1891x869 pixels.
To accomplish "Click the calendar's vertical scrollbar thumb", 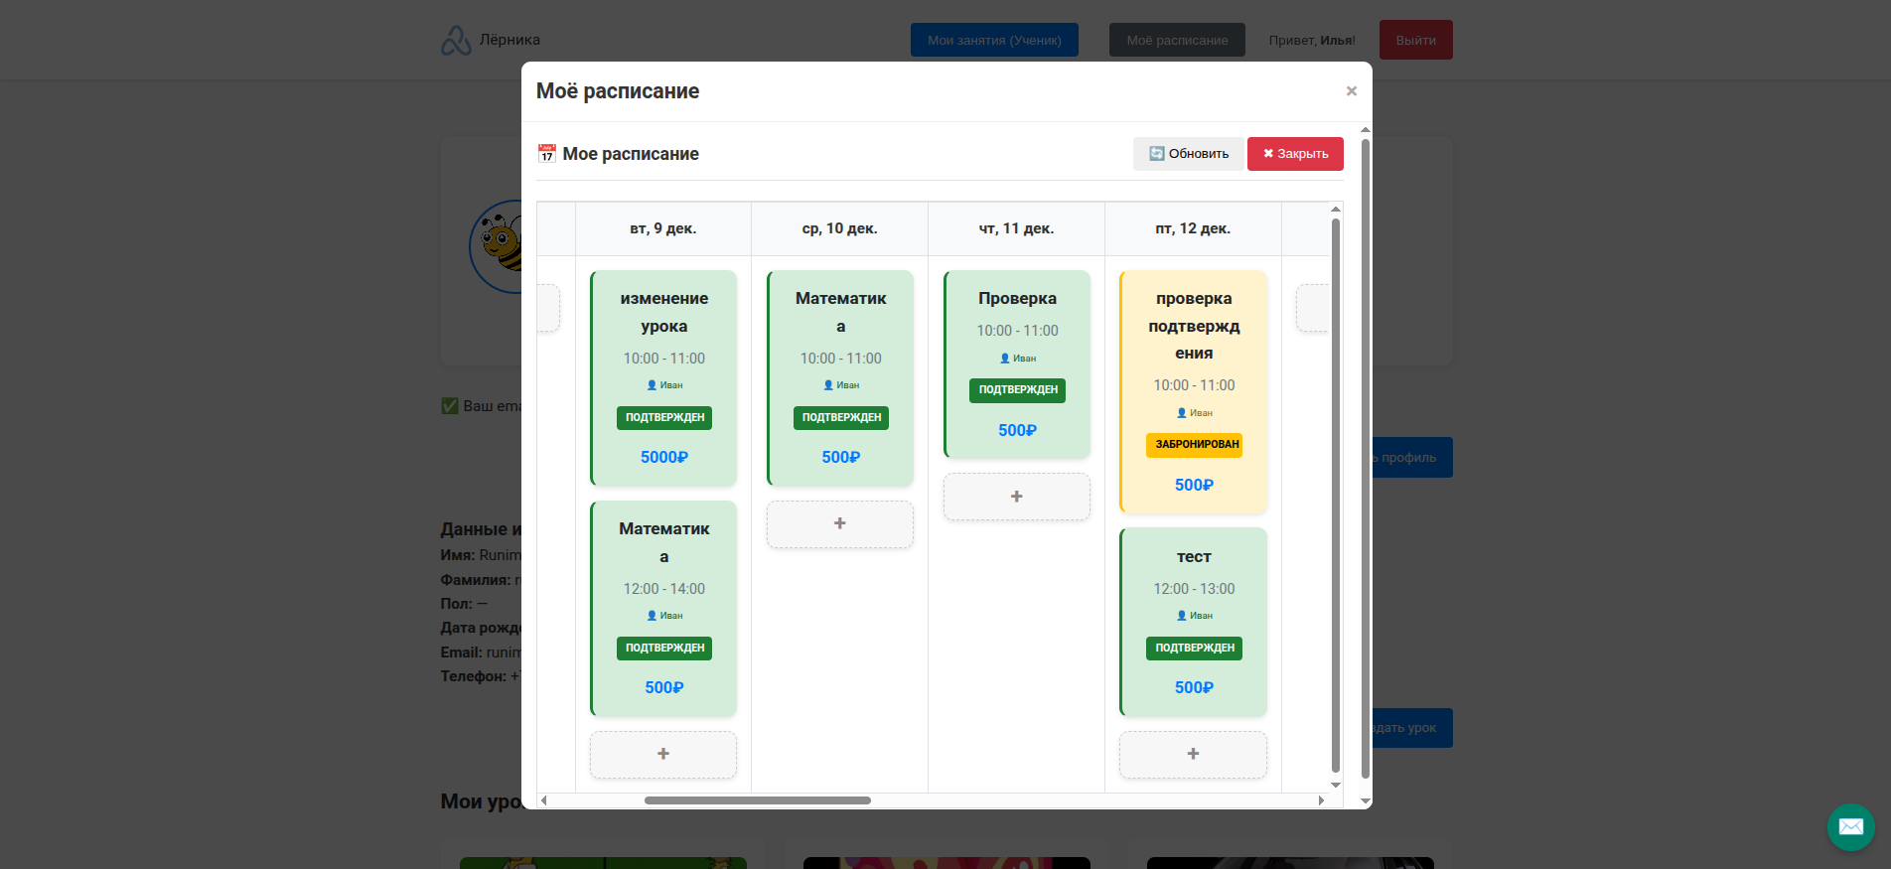I will [x=1336, y=497].
